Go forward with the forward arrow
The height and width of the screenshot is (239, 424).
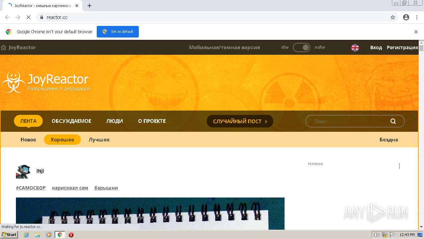18,17
